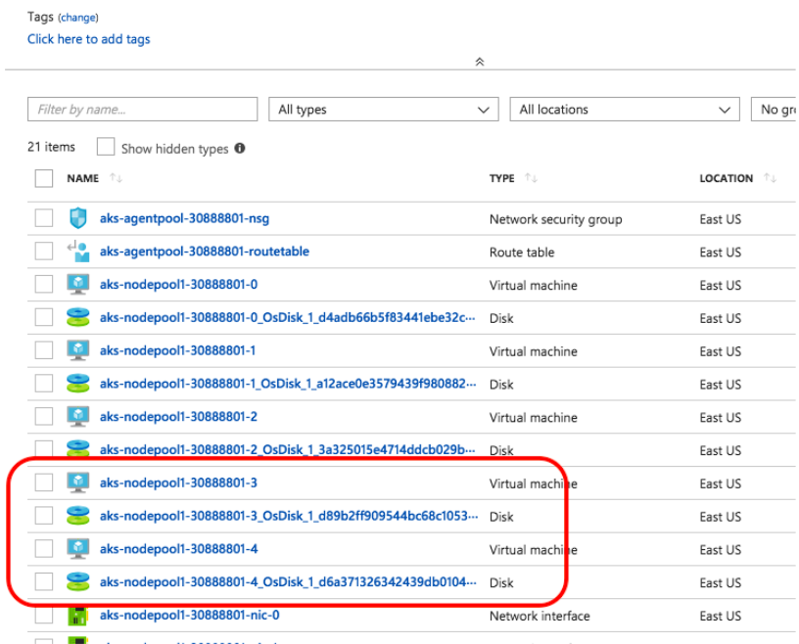This screenshot has width=799, height=644.
Task: Click 'Route table' type cell
Action: coord(522,253)
